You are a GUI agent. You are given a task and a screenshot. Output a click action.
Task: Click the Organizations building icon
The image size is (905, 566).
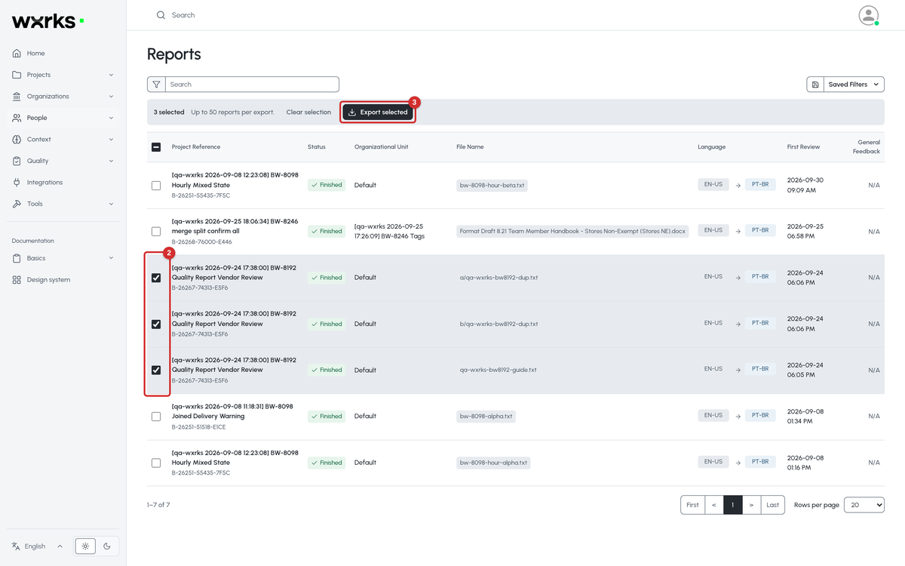[x=17, y=97]
